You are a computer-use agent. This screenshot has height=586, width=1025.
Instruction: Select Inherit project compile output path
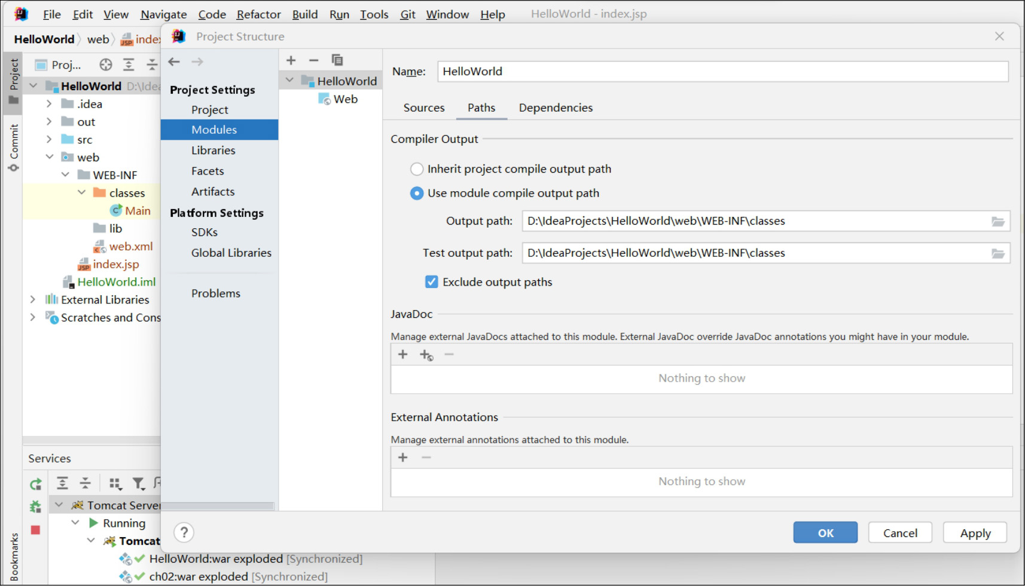(417, 169)
